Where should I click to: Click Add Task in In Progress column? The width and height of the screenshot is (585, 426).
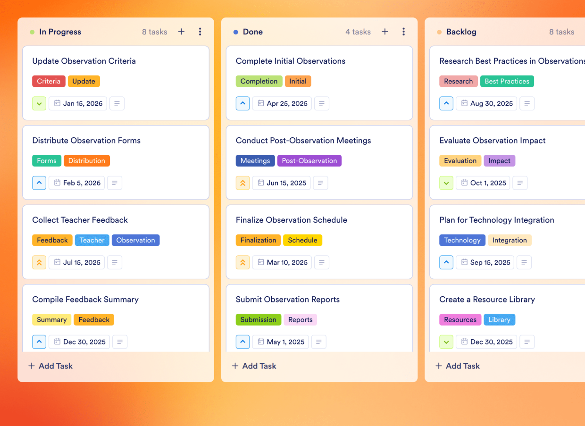tap(50, 366)
